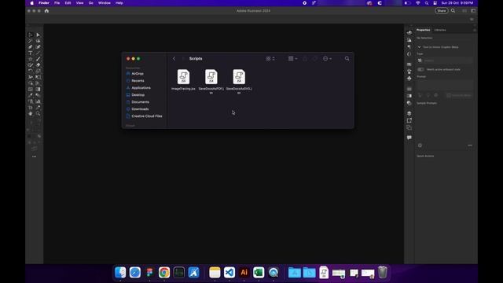
Task: Select the Artboard tool
Action: pyautogui.click(x=31, y=108)
